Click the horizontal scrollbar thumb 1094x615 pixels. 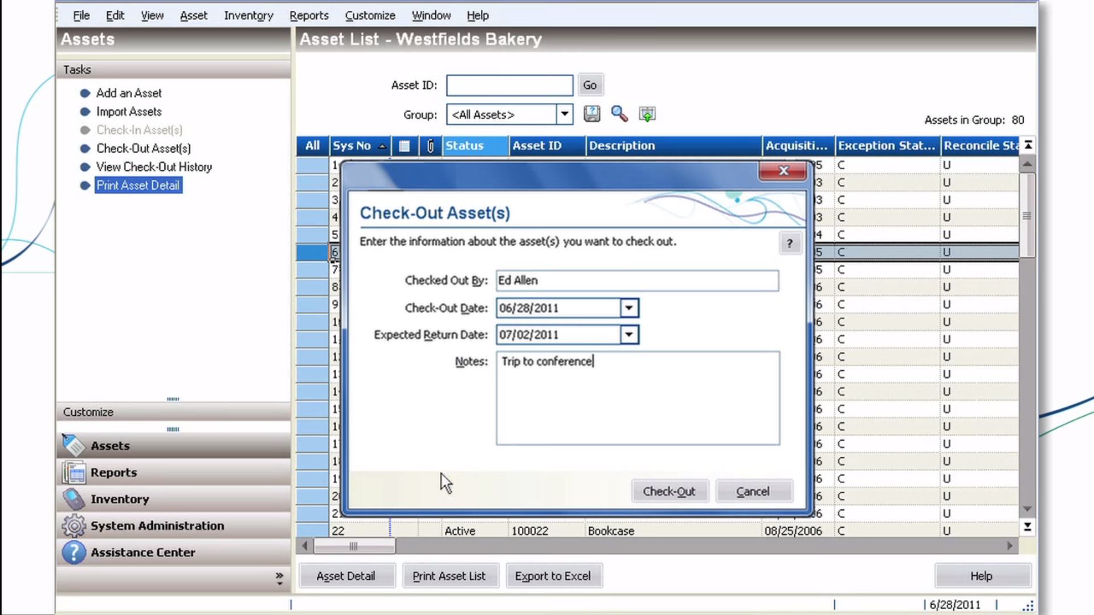pos(354,546)
